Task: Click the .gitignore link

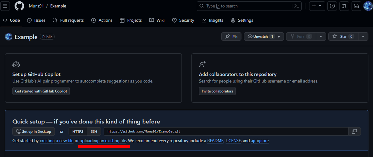Action: tap(260, 141)
